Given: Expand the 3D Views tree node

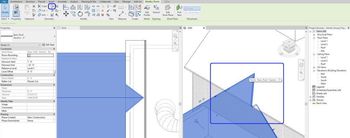Looking at the screenshot, I should [314, 67].
